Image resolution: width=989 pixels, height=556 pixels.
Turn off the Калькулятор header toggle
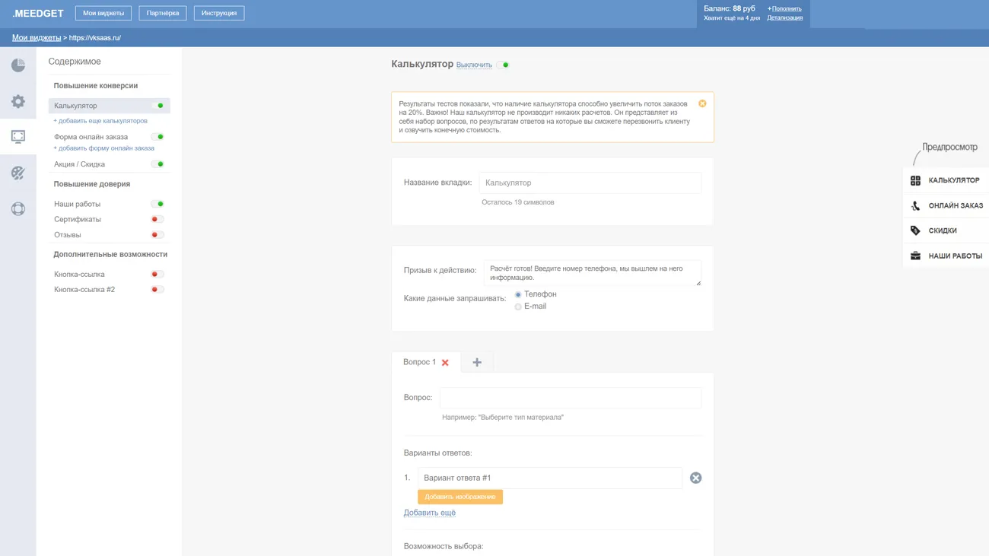[x=503, y=65]
